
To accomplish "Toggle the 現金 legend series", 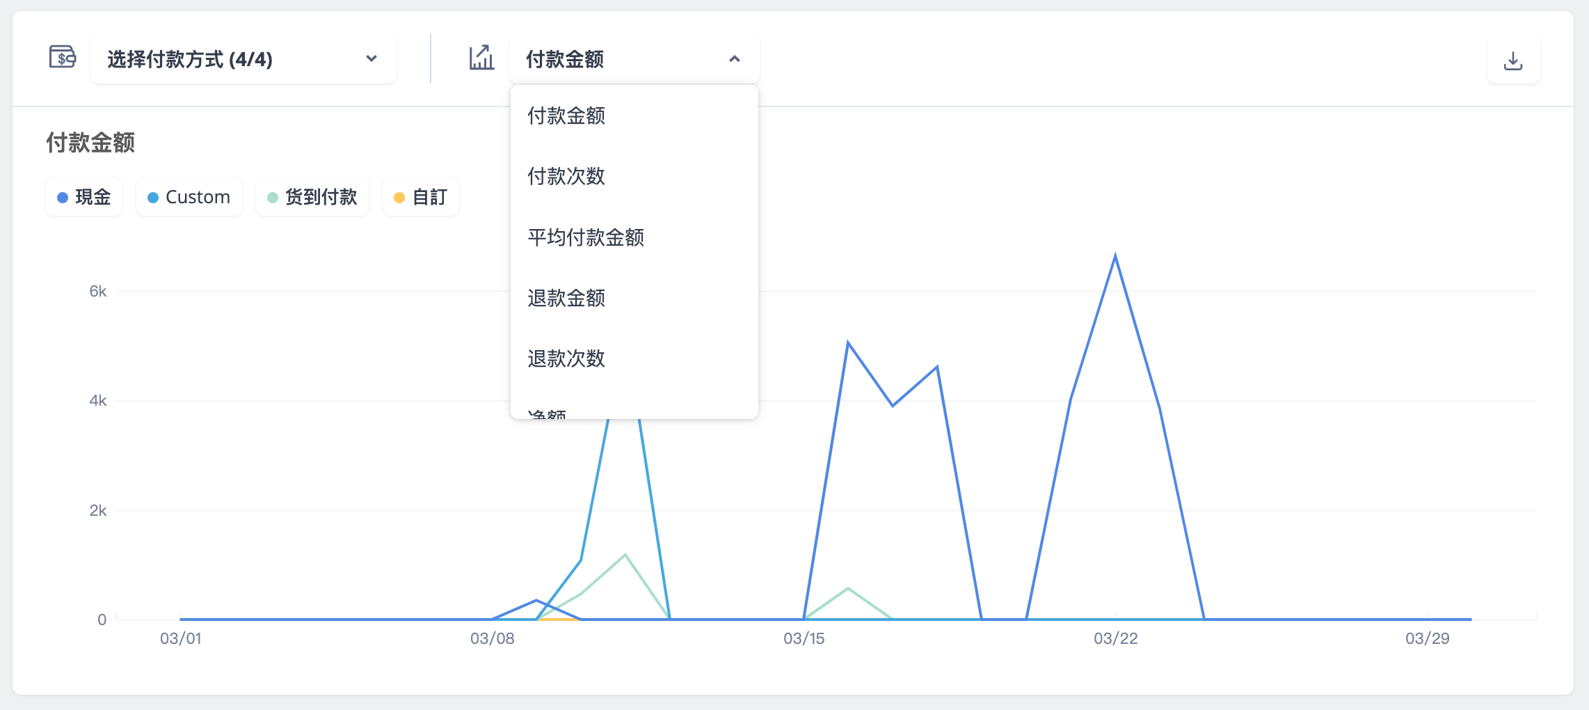I will click(x=84, y=197).
